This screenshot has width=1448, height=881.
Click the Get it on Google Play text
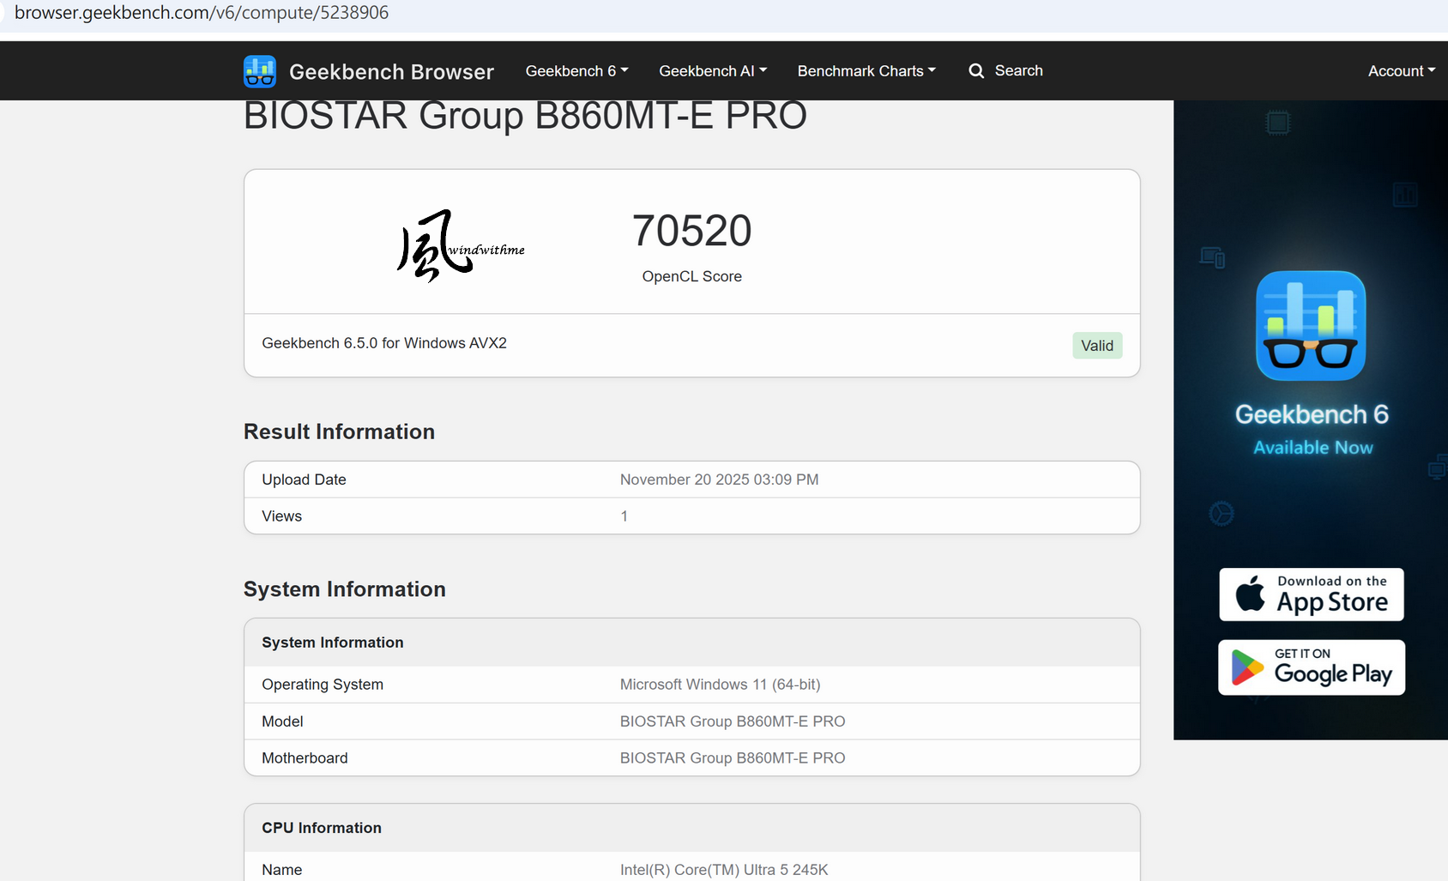click(1332, 667)
